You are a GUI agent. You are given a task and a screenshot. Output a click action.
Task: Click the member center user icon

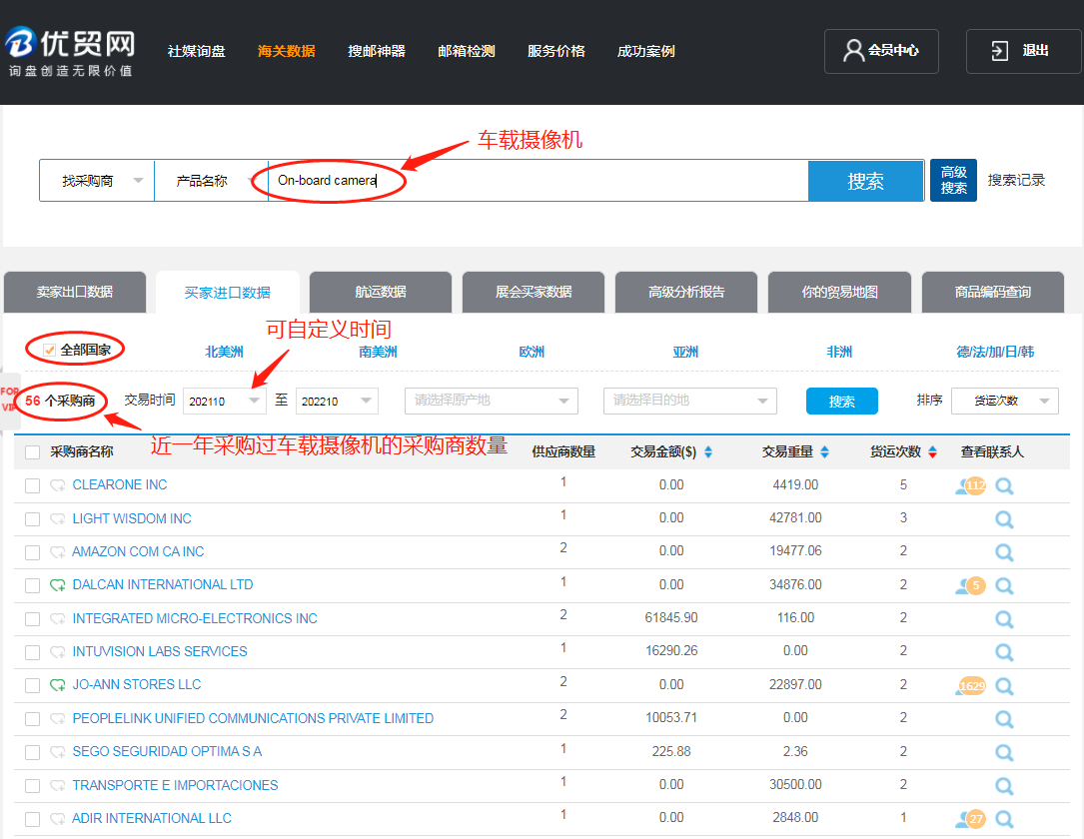point(854,51)
